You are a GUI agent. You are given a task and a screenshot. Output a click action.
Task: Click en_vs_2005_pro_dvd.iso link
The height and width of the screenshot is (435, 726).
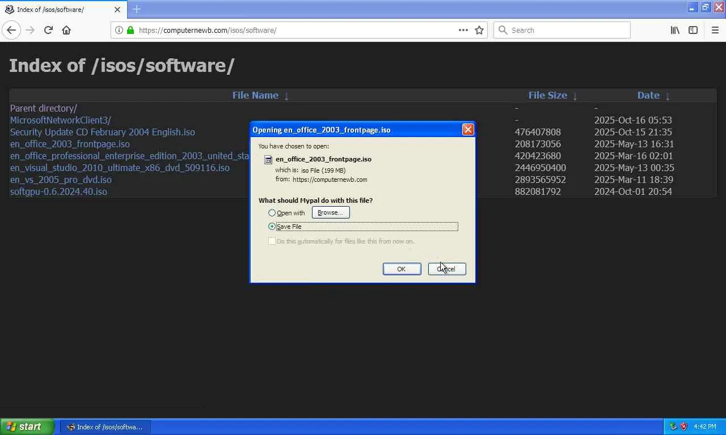[61, 180]
